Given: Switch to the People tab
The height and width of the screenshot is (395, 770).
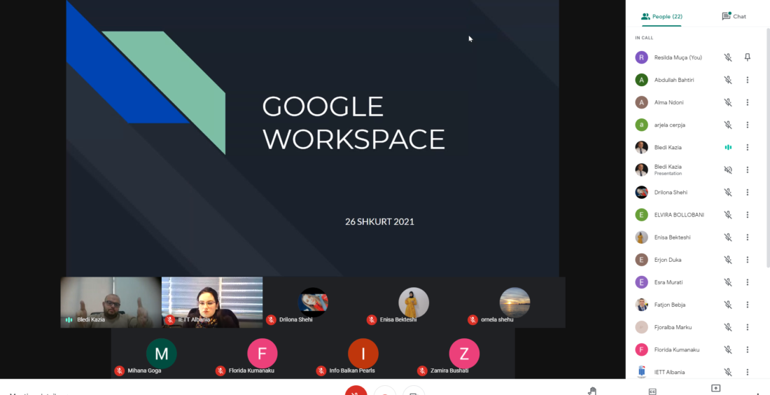Looking at the screenshot, I should (661, 16).
